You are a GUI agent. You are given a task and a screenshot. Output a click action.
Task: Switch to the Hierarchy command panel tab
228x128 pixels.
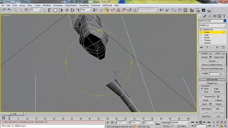[210, 16]
